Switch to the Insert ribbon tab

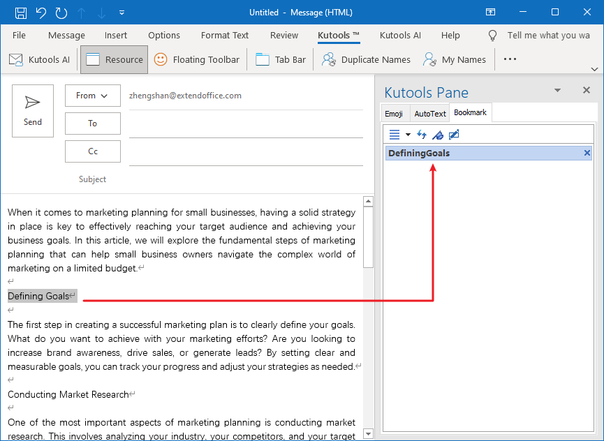(115, 36)
